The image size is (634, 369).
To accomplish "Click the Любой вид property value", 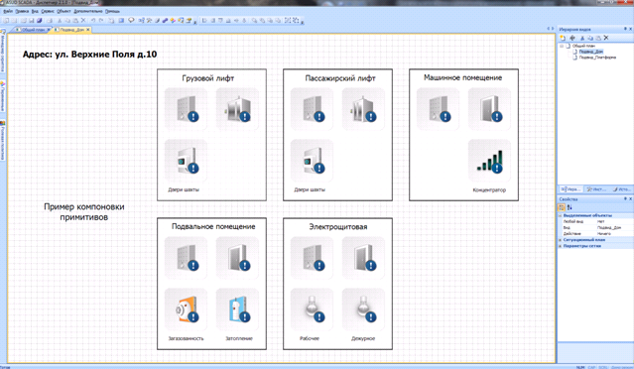I will (614, 221).
